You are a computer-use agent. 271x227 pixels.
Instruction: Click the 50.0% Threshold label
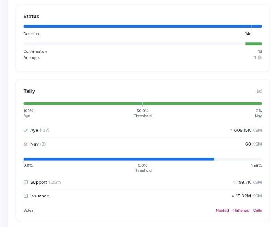pos(142,113)
